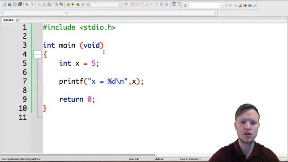Open Find with the magnifier icon
Image resolution: width=288 pixels, height=162 pixels.
[56, 4]
